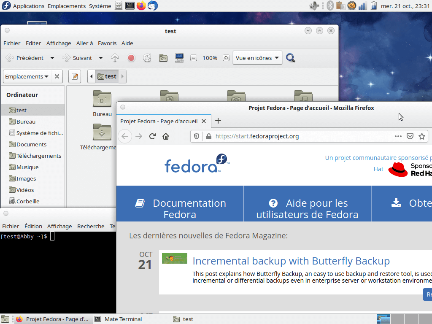The image size is (432, 324).
Task: Click Bluetooth icon in system tray
Action: click(330, 5)
